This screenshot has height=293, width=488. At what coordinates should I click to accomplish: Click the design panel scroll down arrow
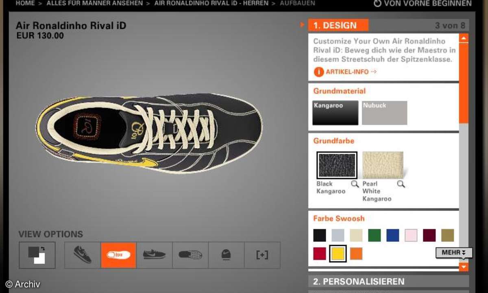click(464, 267)
